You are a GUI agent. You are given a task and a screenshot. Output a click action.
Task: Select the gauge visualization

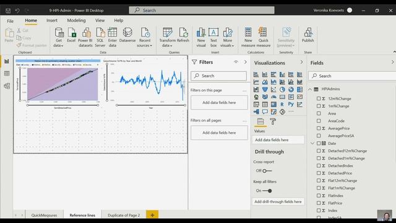[273, 97]
